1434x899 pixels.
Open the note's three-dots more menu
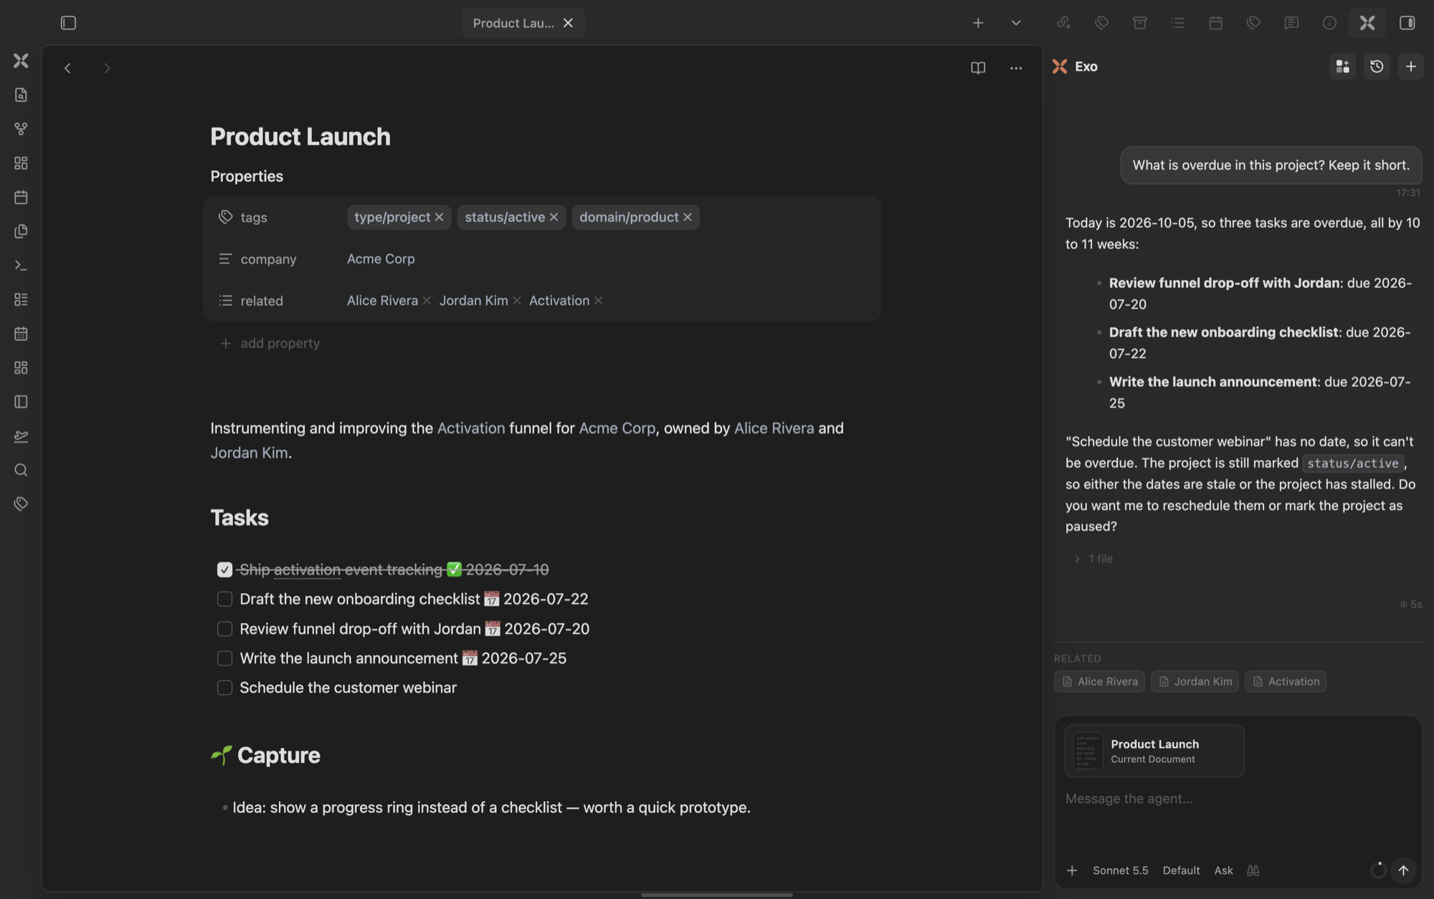click(1016, 68)
